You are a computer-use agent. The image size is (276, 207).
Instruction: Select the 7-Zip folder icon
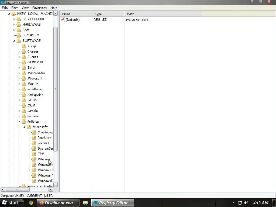click(24, 46)
